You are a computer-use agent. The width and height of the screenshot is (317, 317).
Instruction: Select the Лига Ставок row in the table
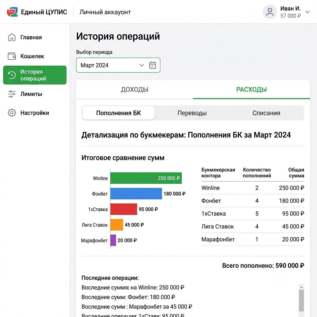pos(253,226)
